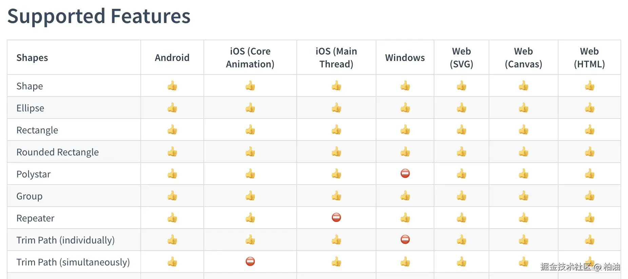
Task: Click the Web (Canvas) column header
Action: coord(523,58)
